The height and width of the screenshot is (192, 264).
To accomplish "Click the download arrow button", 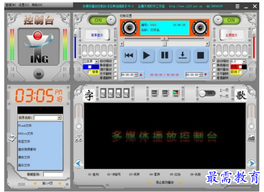I will tap(182, 56).
